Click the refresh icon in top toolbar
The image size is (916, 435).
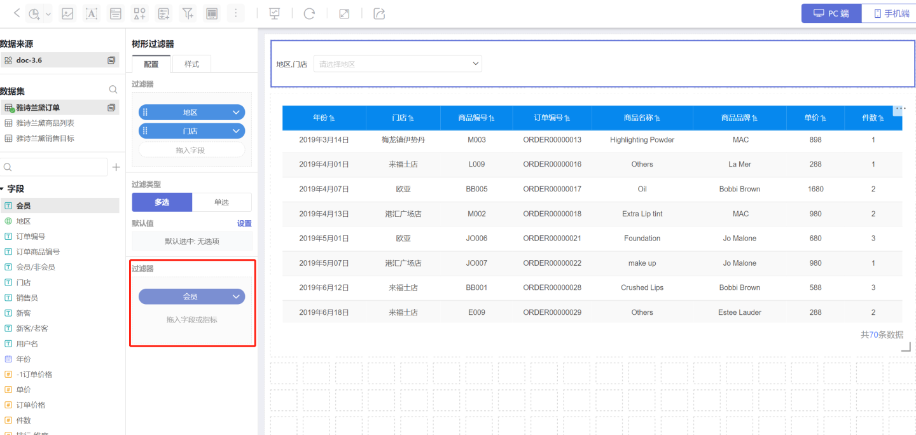(309, 13)
